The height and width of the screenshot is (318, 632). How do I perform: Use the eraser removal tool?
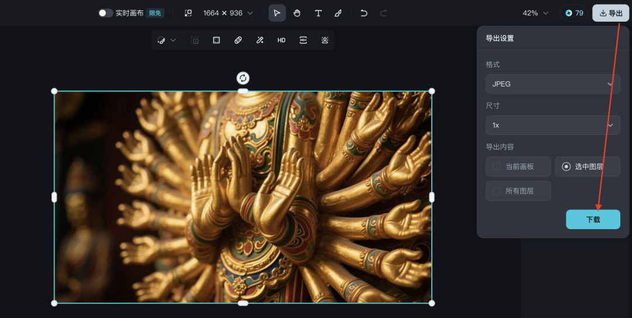[x=238, y=40]
